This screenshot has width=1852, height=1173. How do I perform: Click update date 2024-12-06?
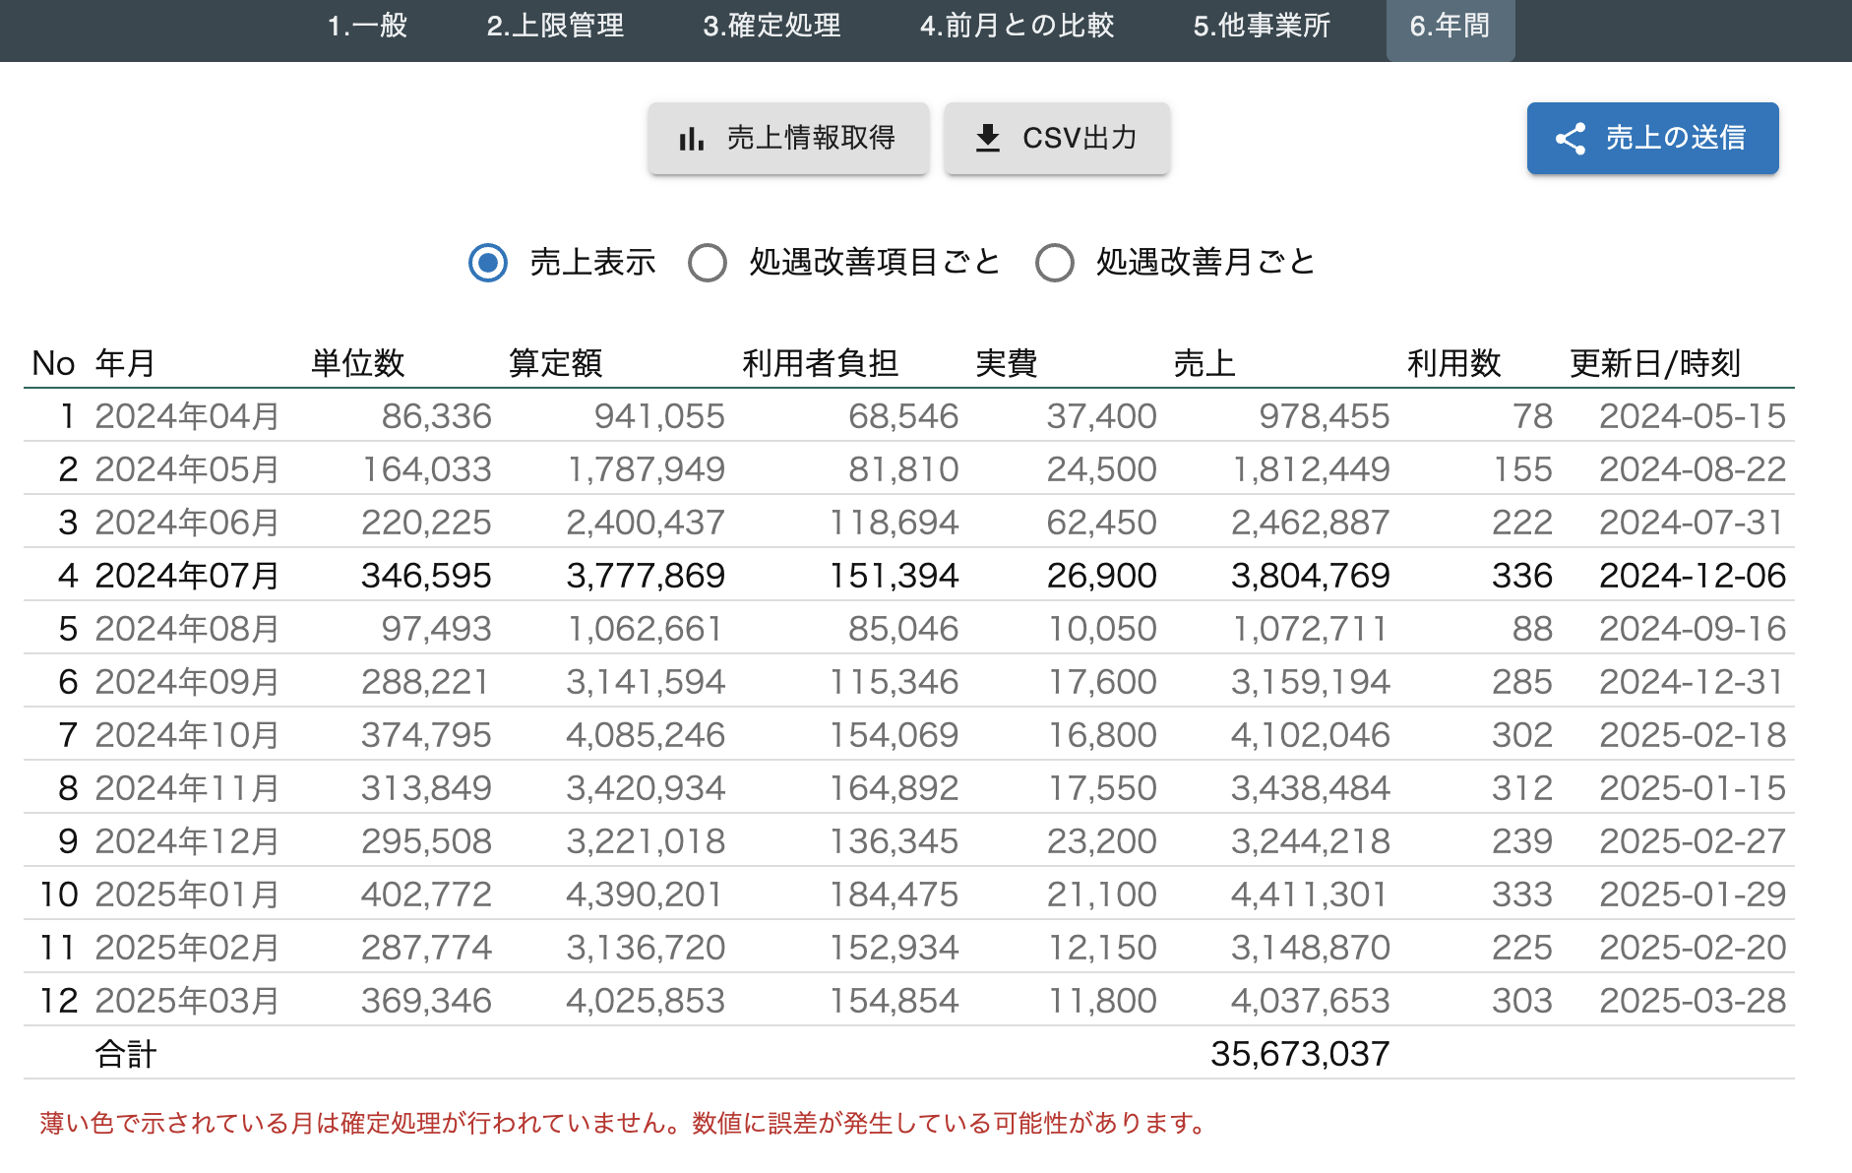coord(1692,576)
